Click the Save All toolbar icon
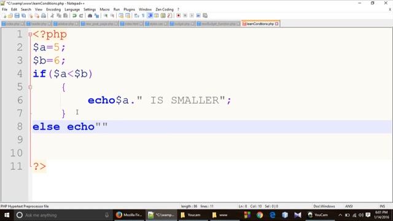Viewport: 393px width, 221px height. coord(23,16)
